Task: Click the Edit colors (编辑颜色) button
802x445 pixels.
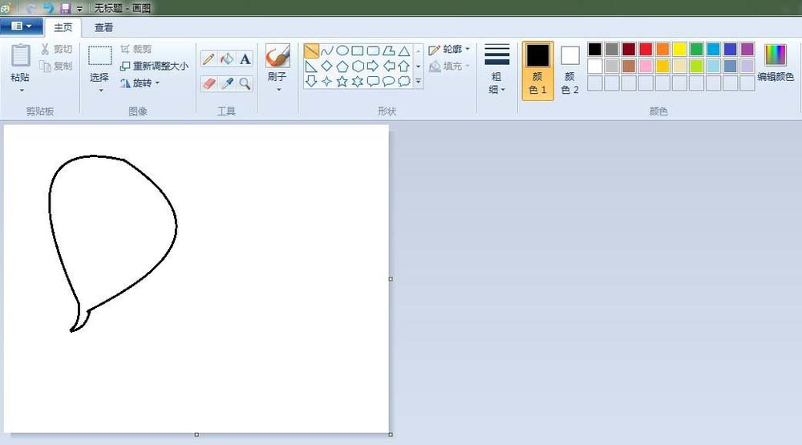Action: click(776, 63)
